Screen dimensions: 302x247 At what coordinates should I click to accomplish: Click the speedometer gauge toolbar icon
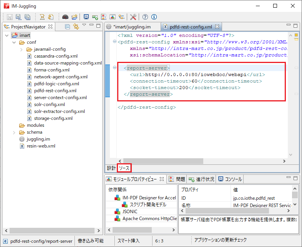[65, 17]
